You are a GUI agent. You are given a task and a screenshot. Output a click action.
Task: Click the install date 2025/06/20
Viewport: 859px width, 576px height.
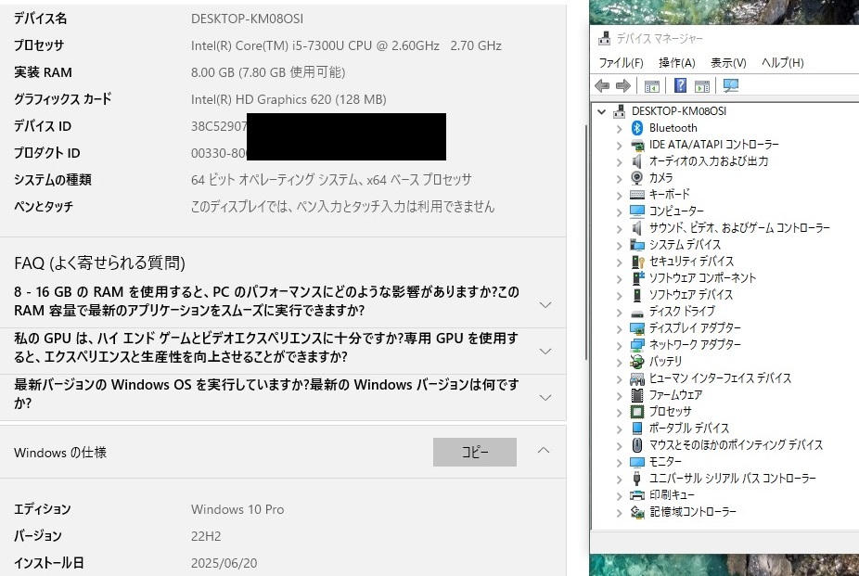(224, 563)
